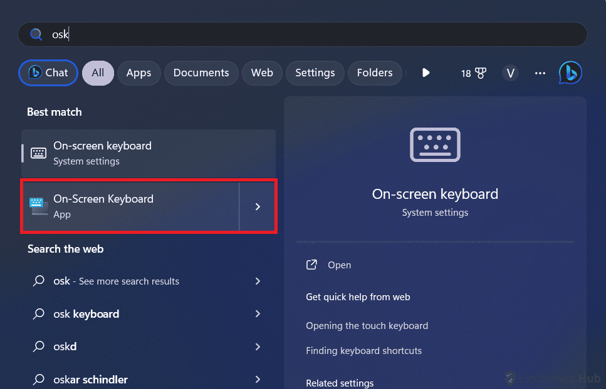Open the Finding keyboard shortcuts help link
Screen dimensions: 606x389
(363, 351)
